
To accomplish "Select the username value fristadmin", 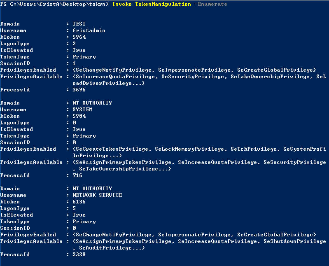I will [89, 30].
